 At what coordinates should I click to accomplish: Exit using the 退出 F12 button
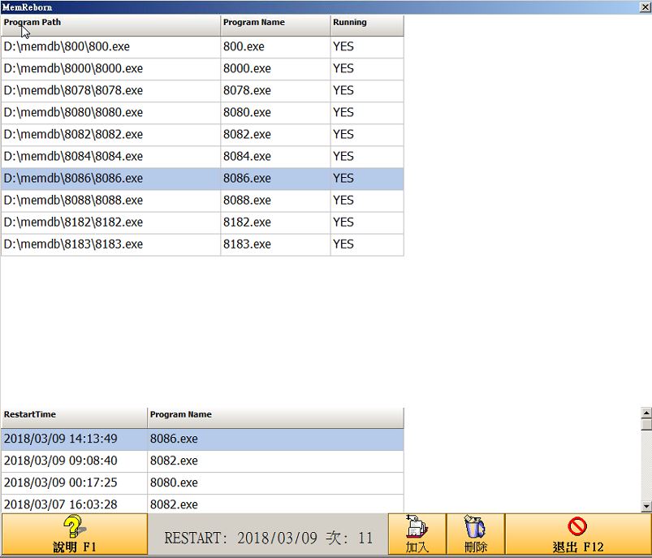tap(578, 534)
